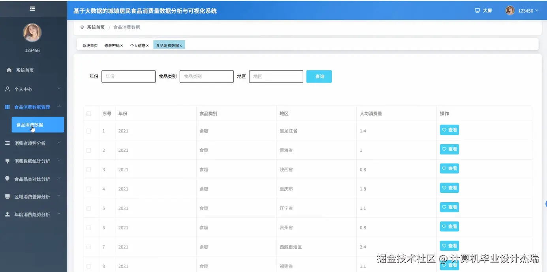The image size is (547, 272).
Task: Select the 消费者趋势分析 list icon
Action: tap(8, 143)
